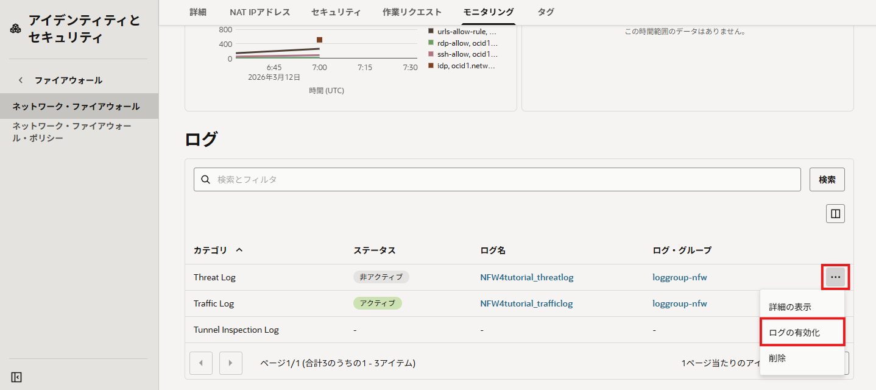
Task: Choose 詳細の表示 in the actions menu
Action: point(789,307)
